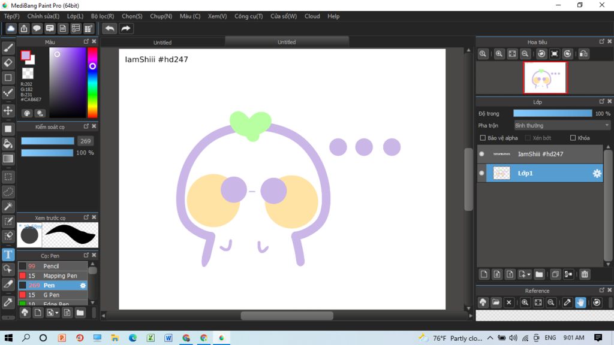This screenshot has width=614, height=345.
Task: Open the Lớp1 layer settings gear
Action: pos(597,173)
